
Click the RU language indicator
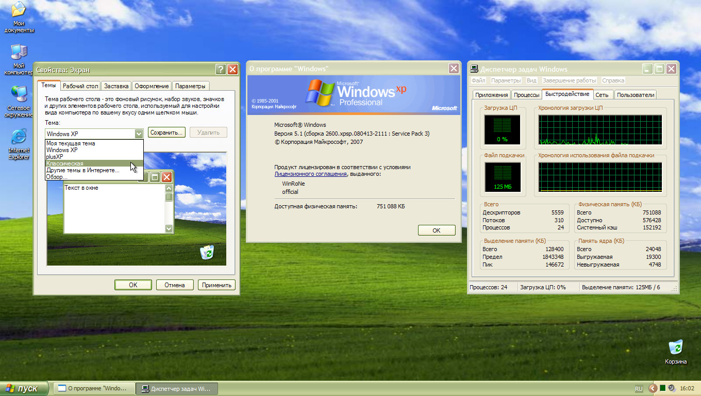click(639, 389)
